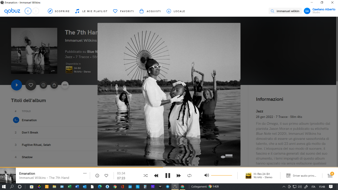
Task: Click the Hi-Res Audio badge in the album header
Action: (x=69, y=70)
